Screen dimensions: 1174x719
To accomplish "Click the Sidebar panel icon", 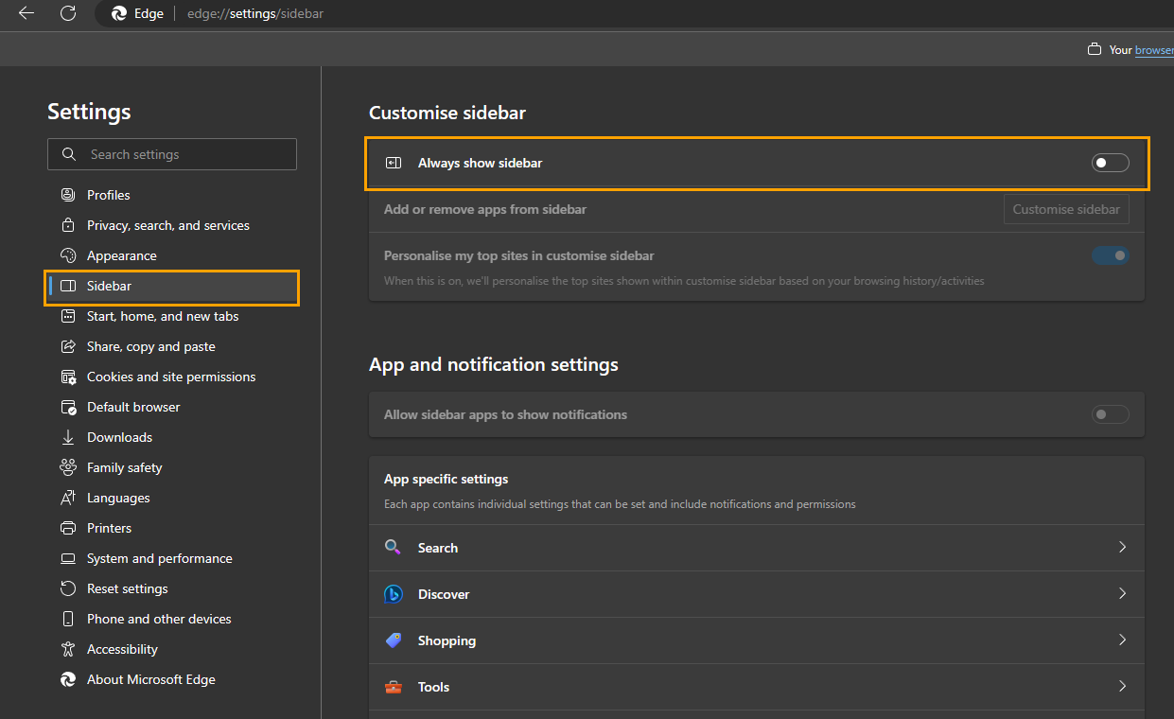I will click(x=68, y=286).
